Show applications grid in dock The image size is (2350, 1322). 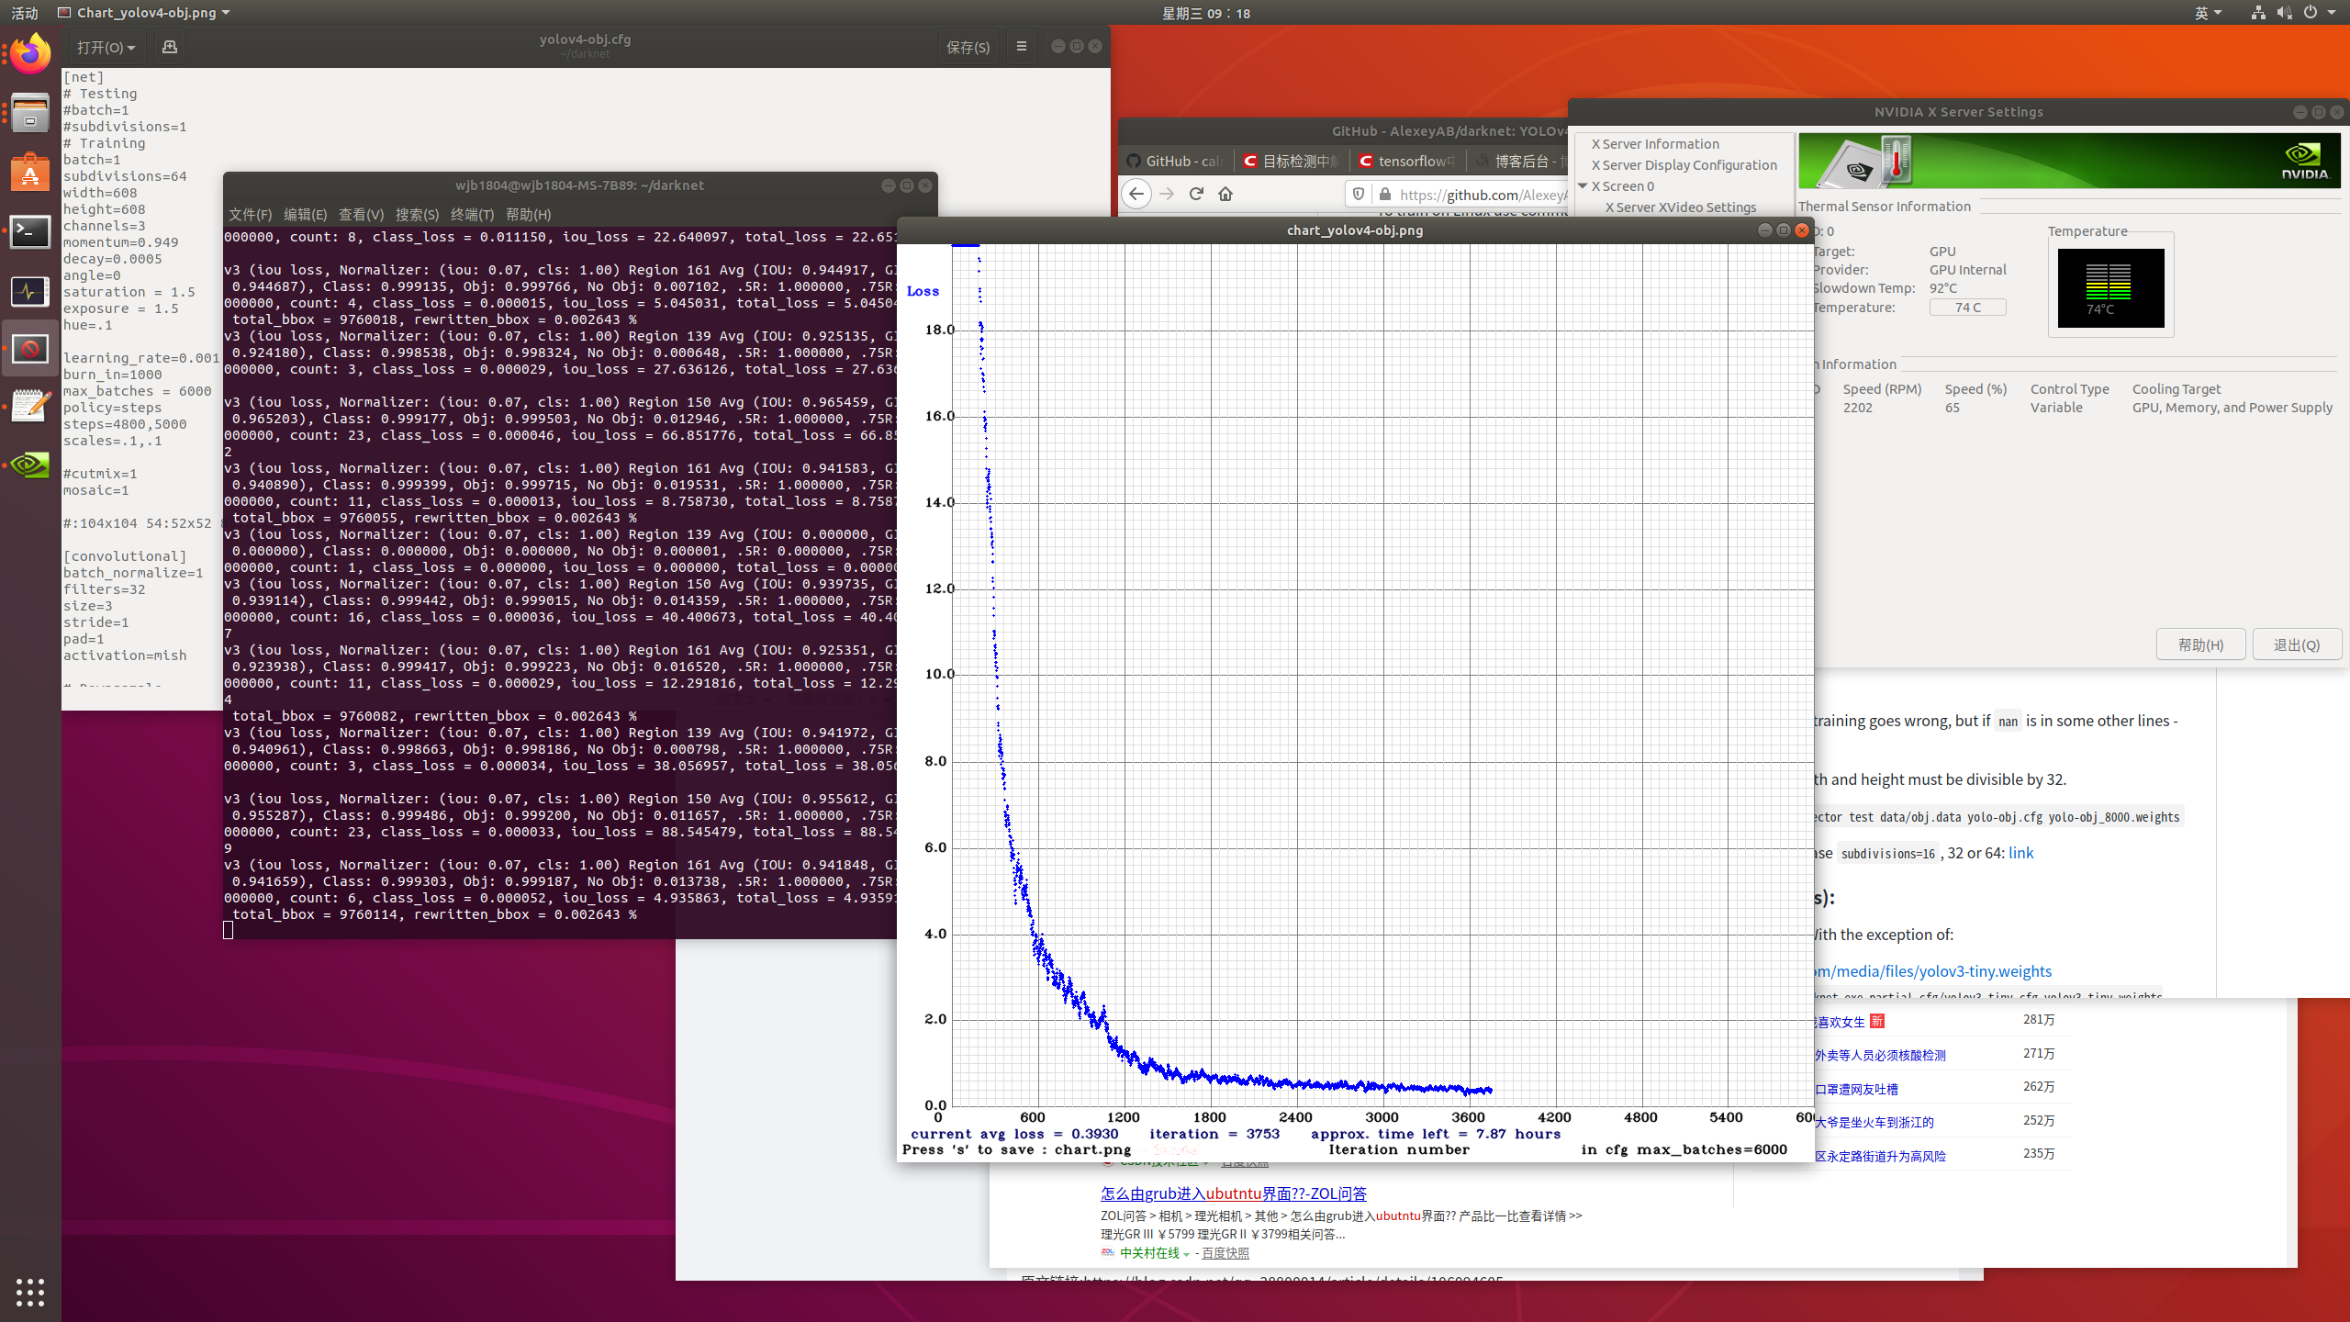30,1292
